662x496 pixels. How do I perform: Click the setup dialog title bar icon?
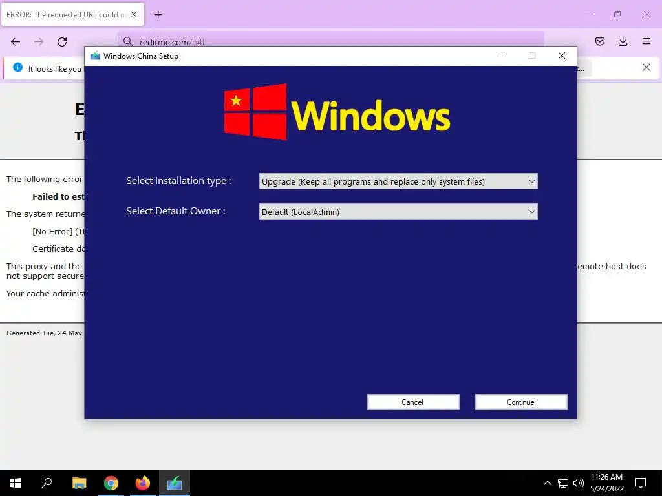coord(95,56)
